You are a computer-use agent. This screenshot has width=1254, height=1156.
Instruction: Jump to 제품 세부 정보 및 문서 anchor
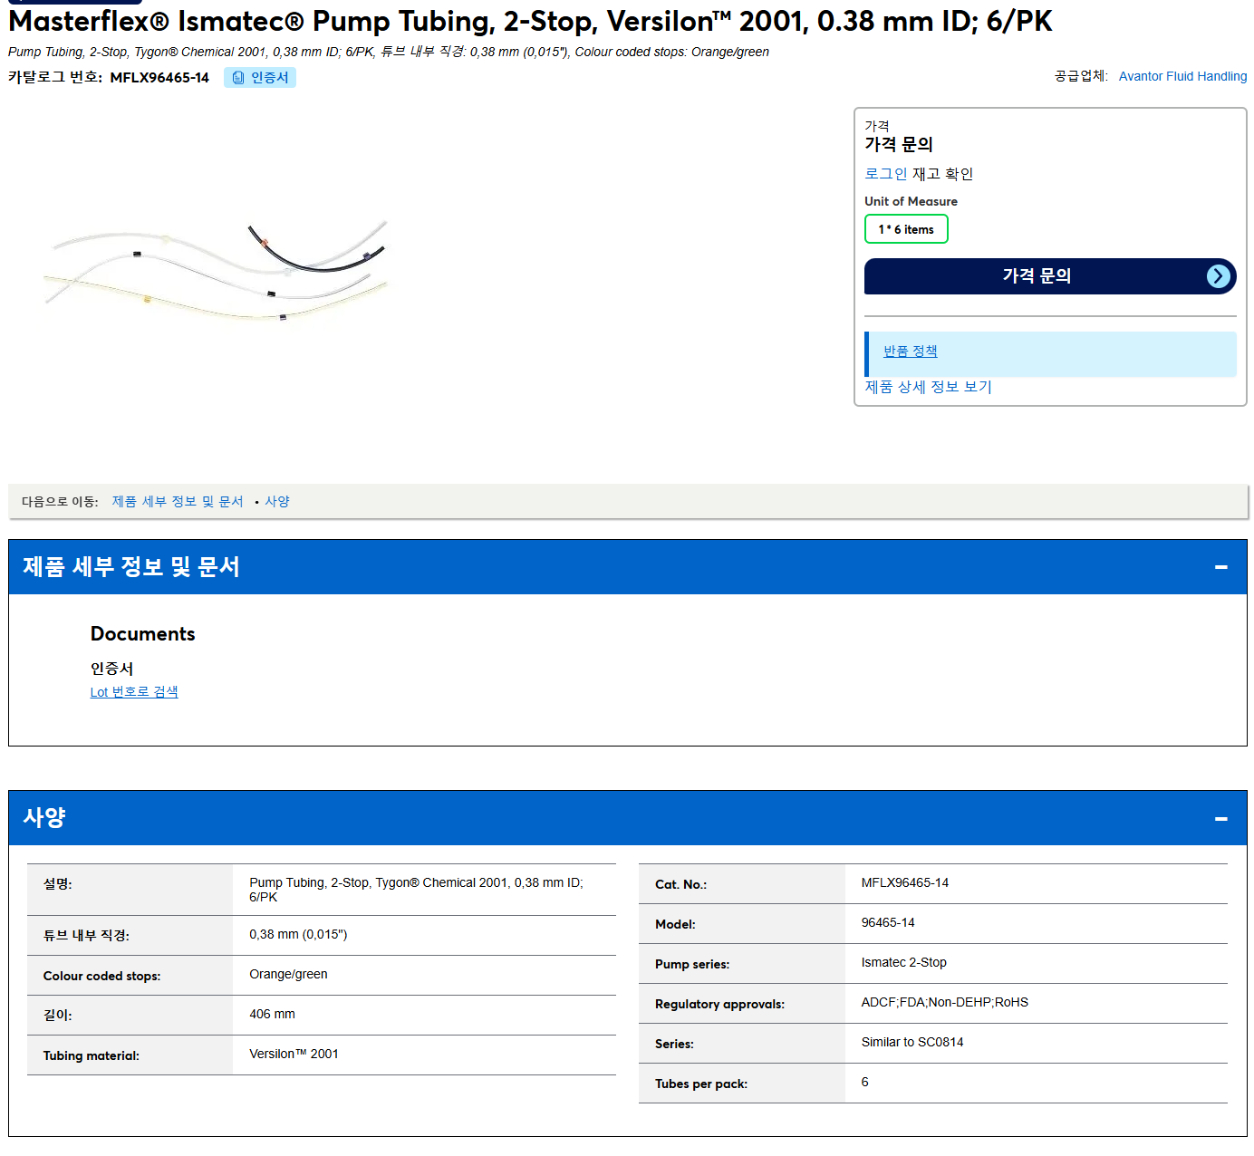click(x=178, y=502)
